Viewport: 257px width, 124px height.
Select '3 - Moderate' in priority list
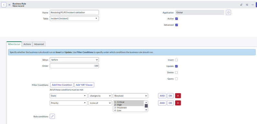click(129, 107)
